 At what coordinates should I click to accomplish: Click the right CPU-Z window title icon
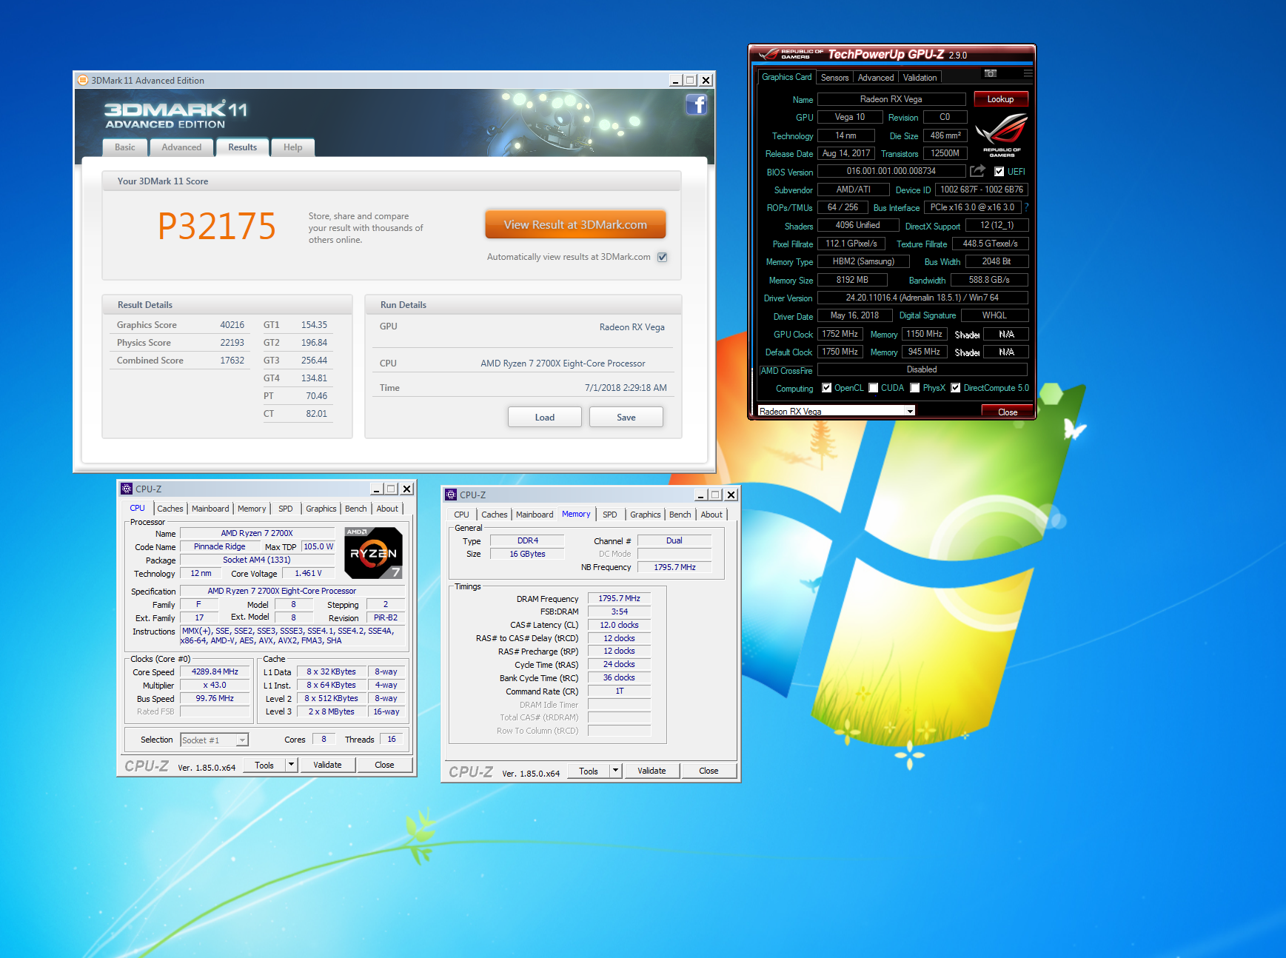pos(451,495)
